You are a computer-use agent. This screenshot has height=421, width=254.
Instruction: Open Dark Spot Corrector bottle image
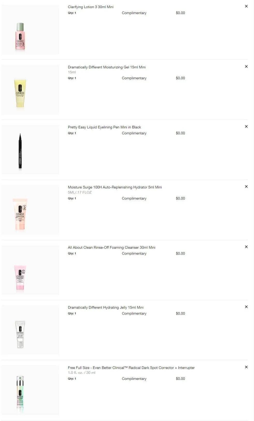[30, 390]
